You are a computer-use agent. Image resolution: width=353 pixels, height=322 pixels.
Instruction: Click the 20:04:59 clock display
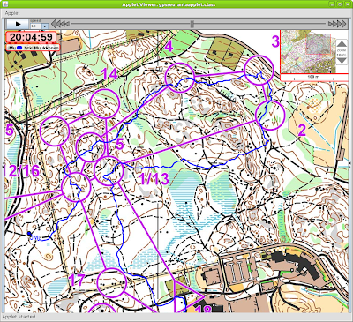click(31, 37)
